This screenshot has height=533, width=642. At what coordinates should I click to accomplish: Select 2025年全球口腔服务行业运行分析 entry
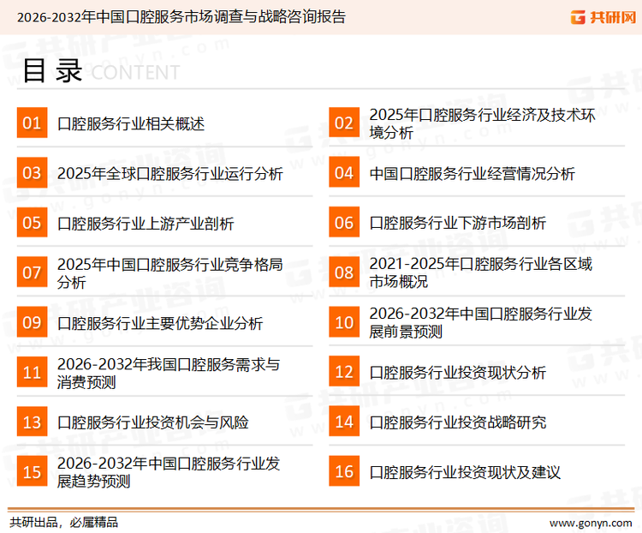(170, 173)
